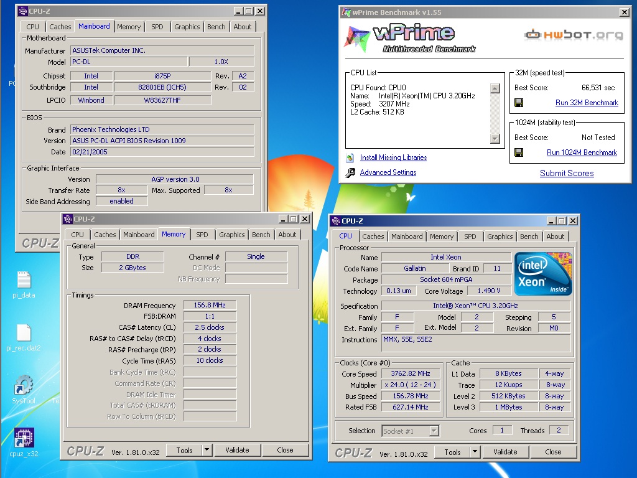Click the Multiplier value x 24.0
The image size is (637, 478).
(x=411, y=385)
